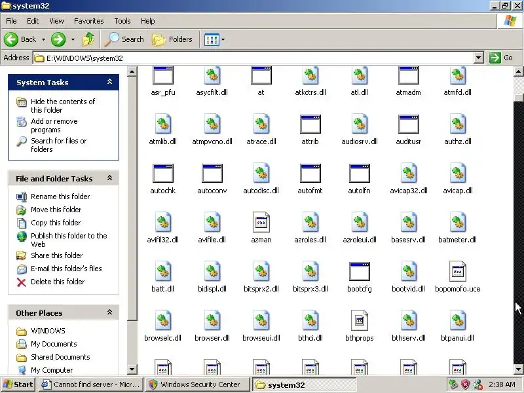Open the Forward history dropdown arrow
This screenshot has height=393, width=524.
pos(73,39)
